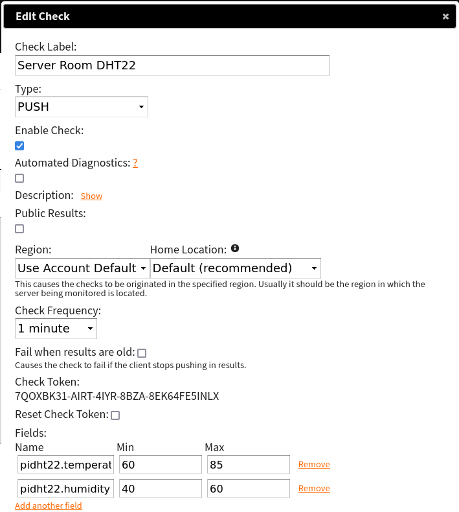Open the Automated Diagnostics help link
This screenshot has width=459, height=512.
[135, 163]
